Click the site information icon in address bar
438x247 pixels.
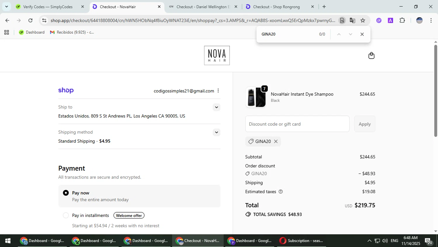tap(44, 20)
